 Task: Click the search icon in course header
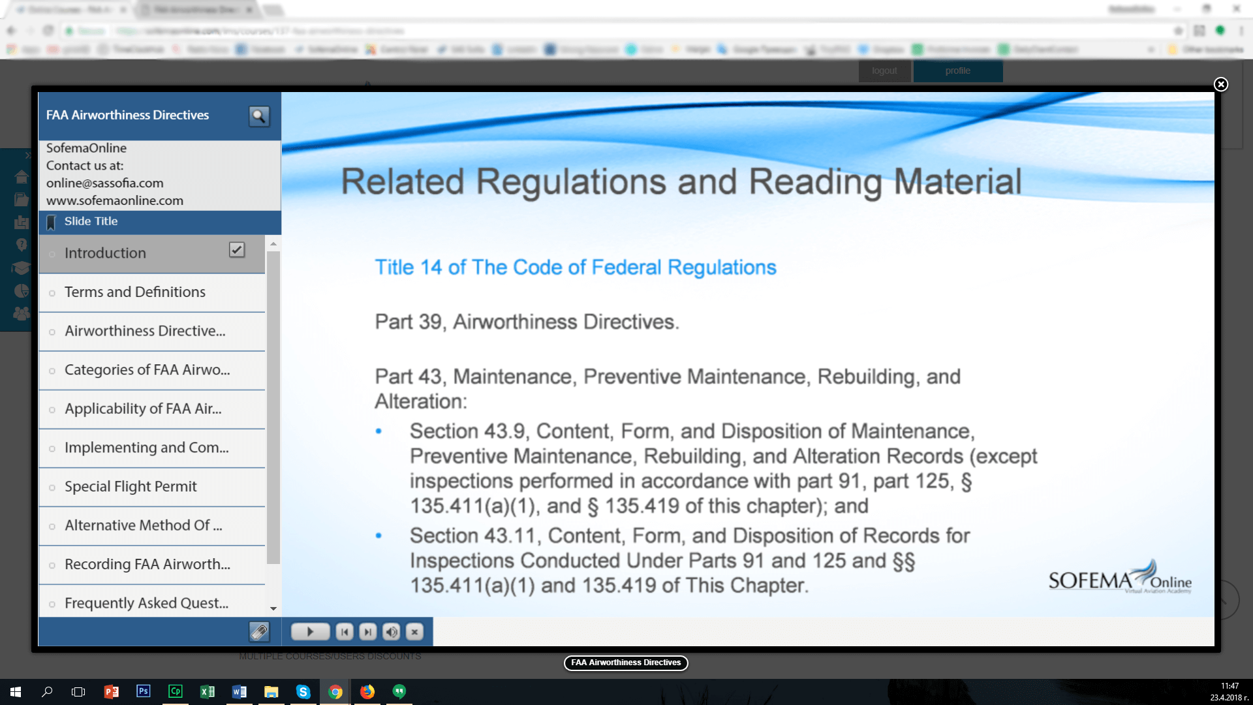259,116
